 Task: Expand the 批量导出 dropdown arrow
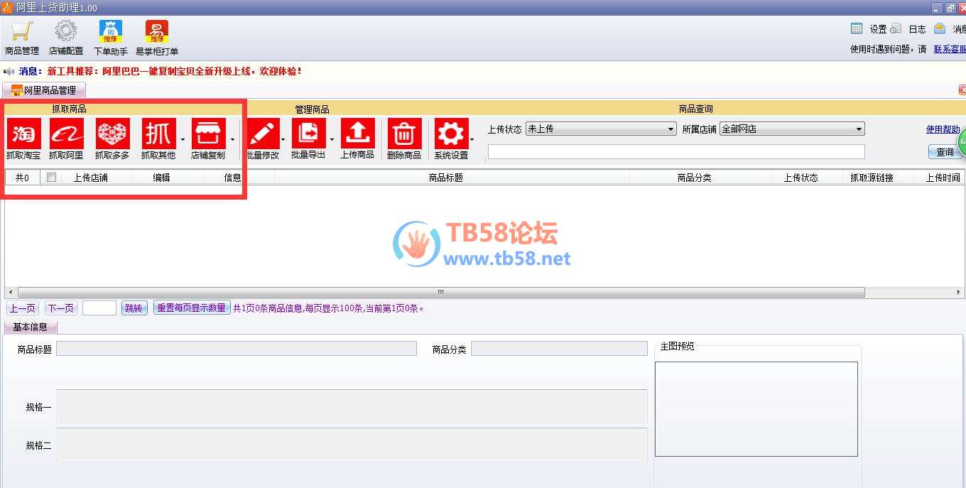pos(332,139)
